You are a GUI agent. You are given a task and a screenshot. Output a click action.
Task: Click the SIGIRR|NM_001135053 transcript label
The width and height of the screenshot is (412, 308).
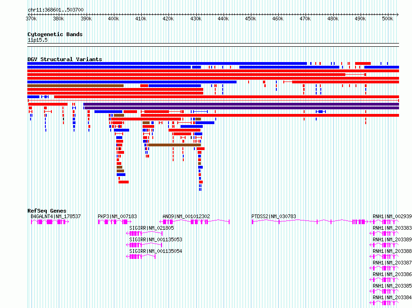point(156,239)
